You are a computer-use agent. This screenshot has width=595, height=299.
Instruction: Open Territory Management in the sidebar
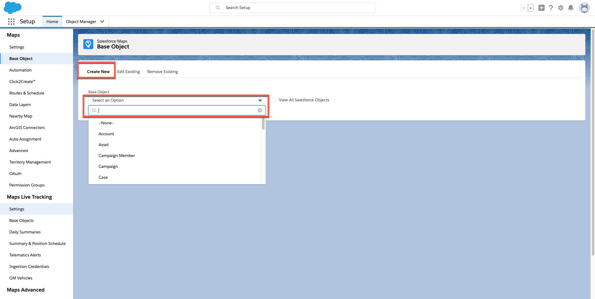click(x=36, y=162)
